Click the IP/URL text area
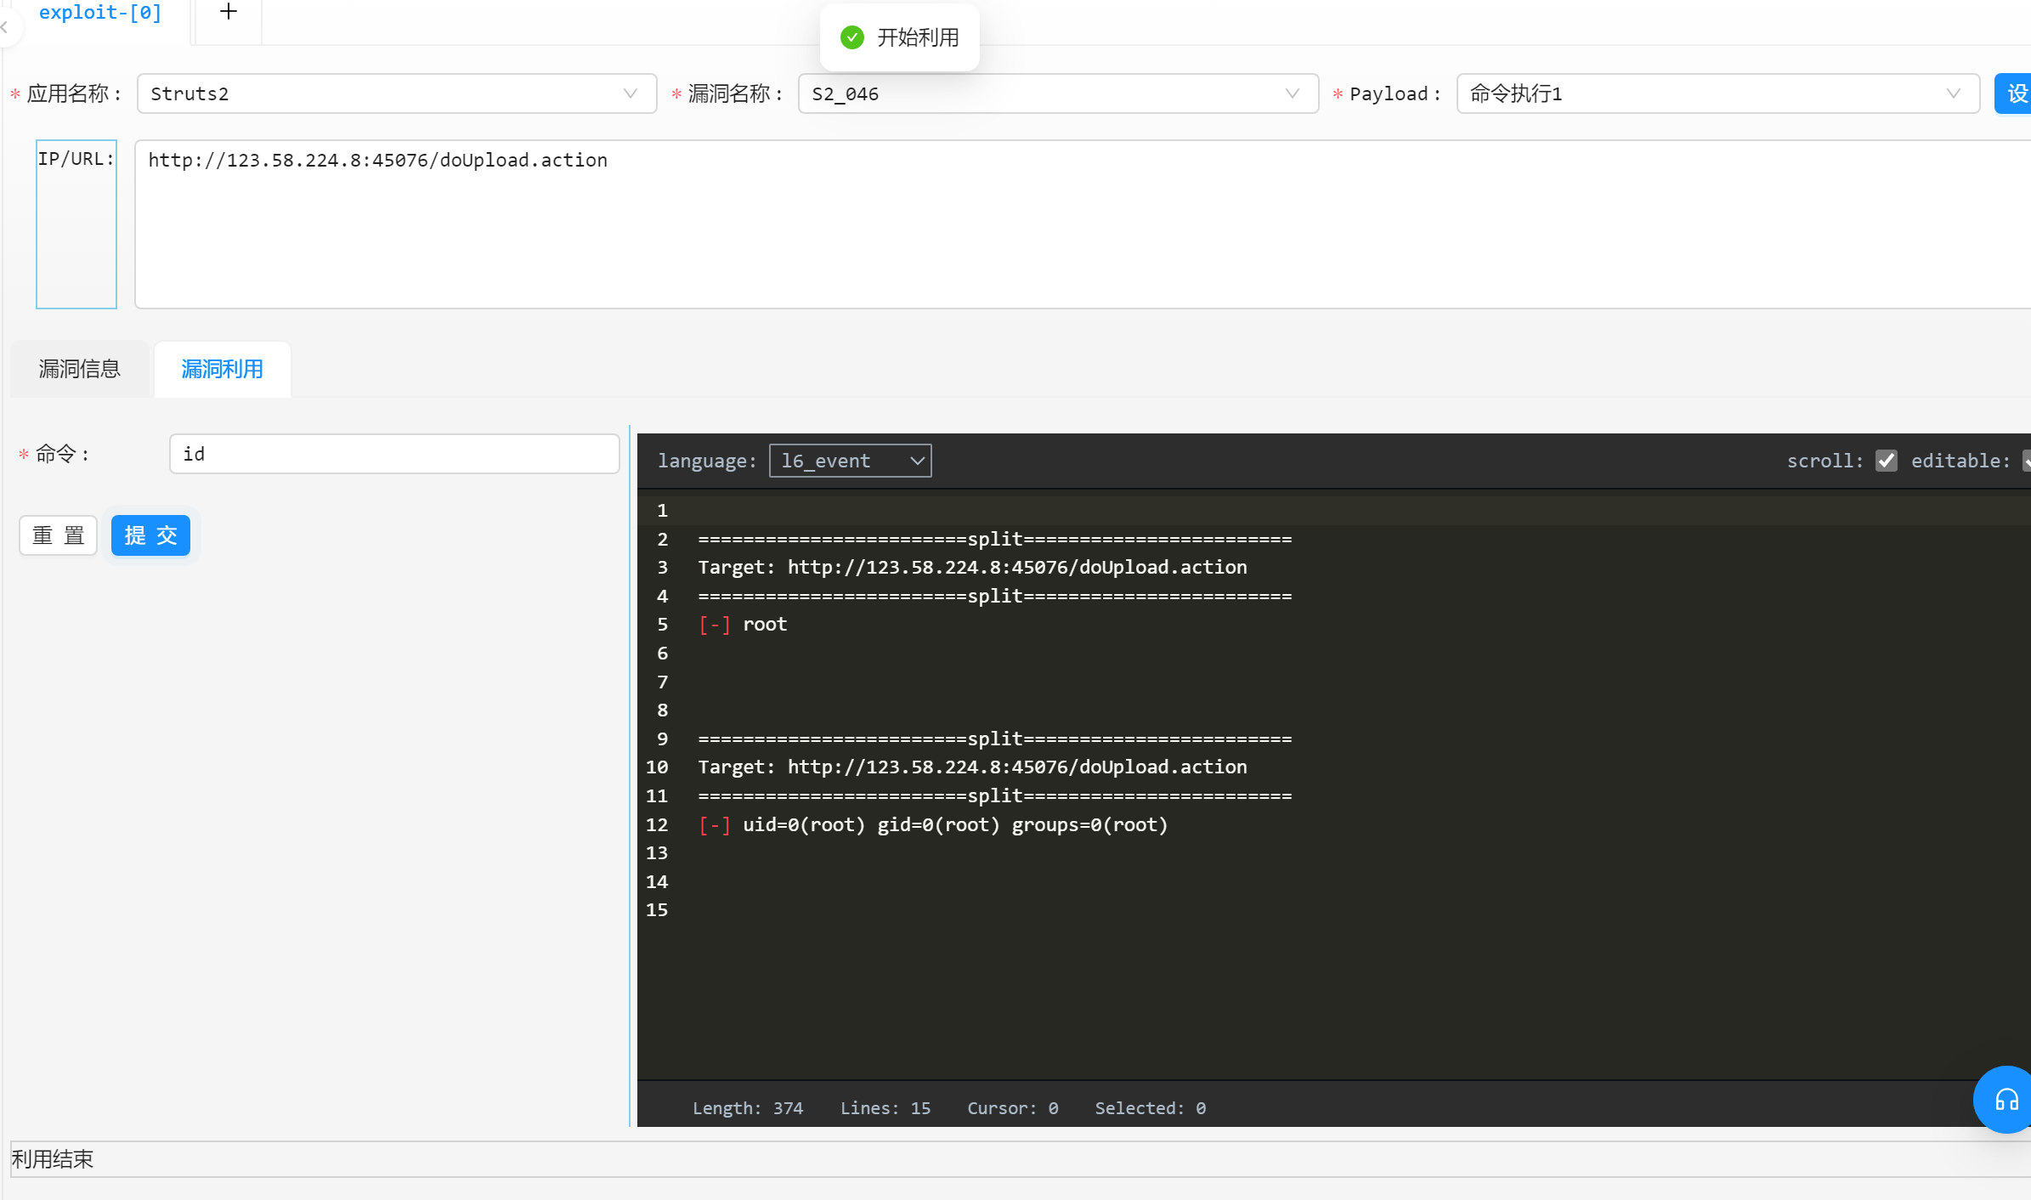 tap(1079, 224)
